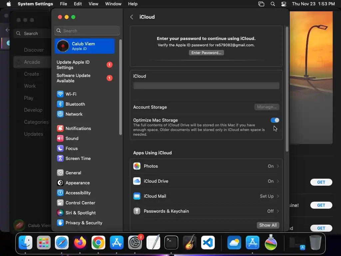Click the iCloud pane vertical scrollbar
The image size is (341, 256).
pyautogui.click(x=287, y=89)
